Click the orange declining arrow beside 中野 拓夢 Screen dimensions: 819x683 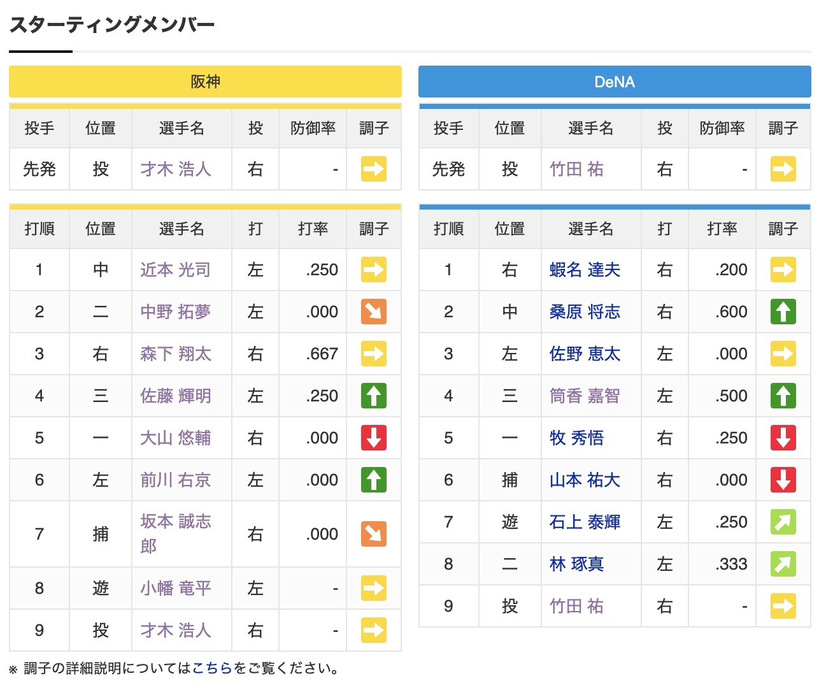point(374,312)
